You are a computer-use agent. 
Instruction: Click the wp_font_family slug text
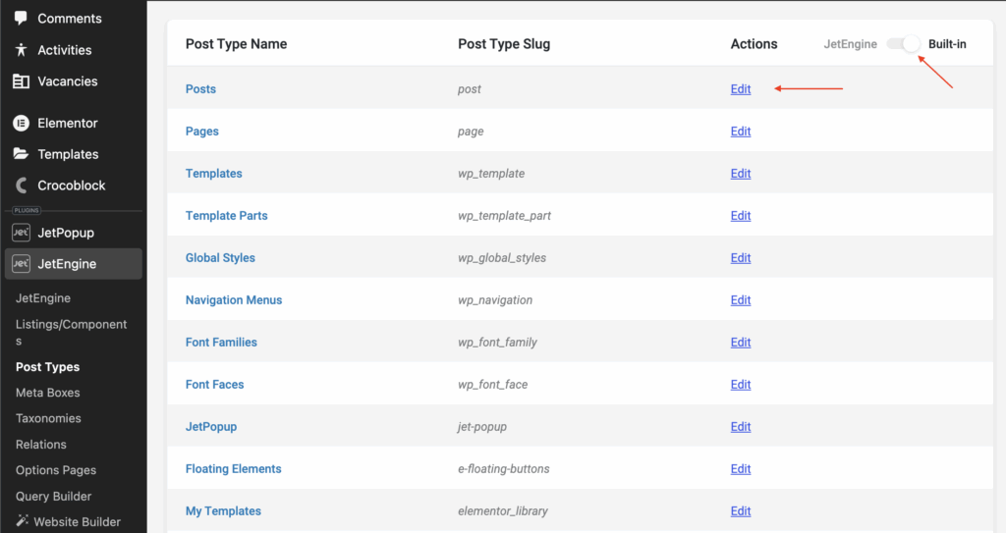(x=497, y=343)
